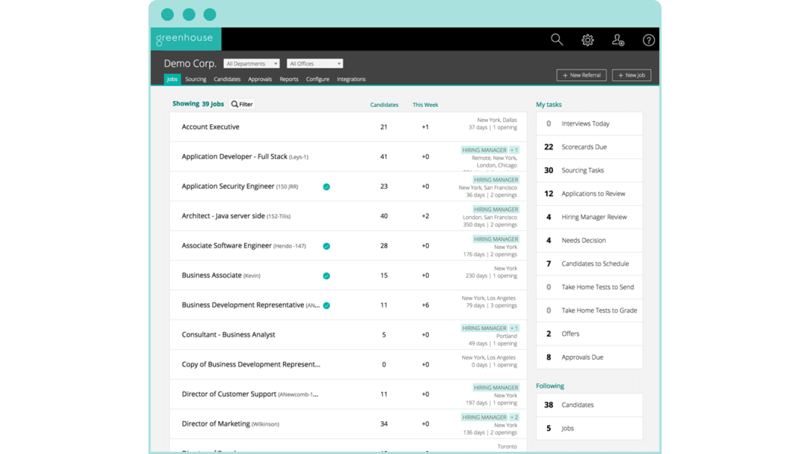Image resolution: width=810 pixels, height=454 pixels.
Task: Expand the All Offices dropdown
Action: pos(315,64)
